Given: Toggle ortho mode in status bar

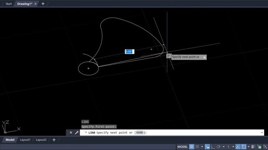Looking at the screenshot, I should click(x=213, y=147).
